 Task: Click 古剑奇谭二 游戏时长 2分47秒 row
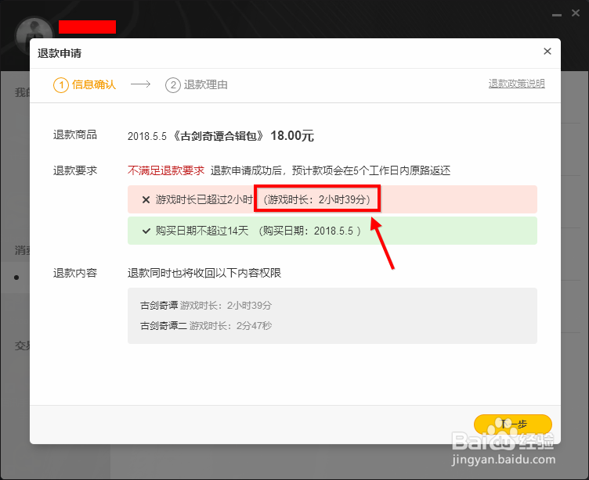point(206,325)
